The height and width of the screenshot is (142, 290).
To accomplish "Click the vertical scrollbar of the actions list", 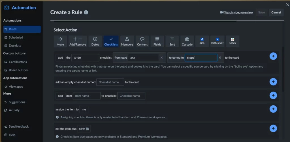I will coord(283,69).
